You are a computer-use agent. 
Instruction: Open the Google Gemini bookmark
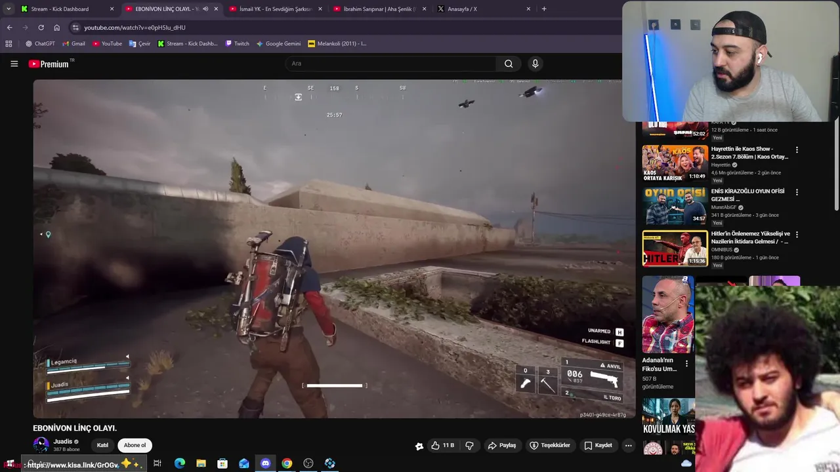(278, 44)
